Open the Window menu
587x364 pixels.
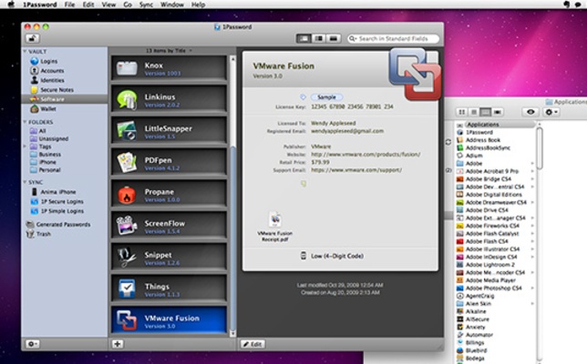(172, 5)
